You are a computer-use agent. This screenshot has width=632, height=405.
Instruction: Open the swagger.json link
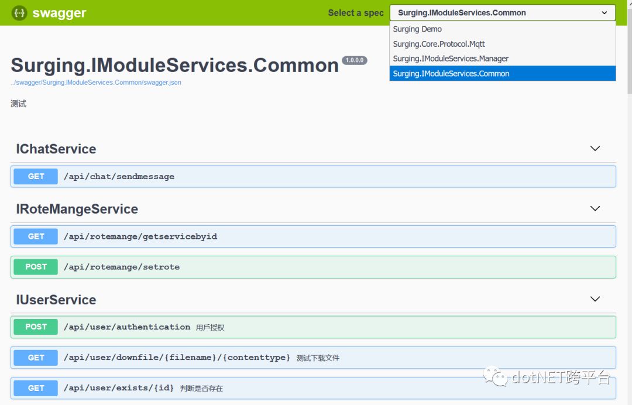(96, 83)
